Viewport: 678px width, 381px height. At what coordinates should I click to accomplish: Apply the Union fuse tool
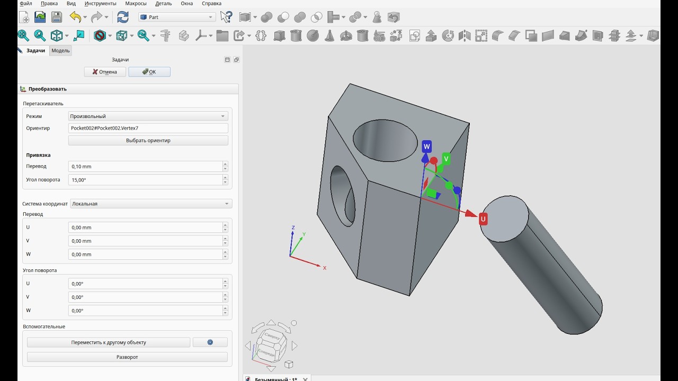coord(300,17)
